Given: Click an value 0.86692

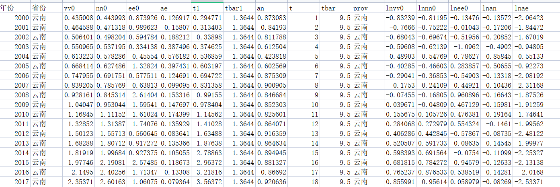Looking at the screenshot, I should (x=272, y=172).
